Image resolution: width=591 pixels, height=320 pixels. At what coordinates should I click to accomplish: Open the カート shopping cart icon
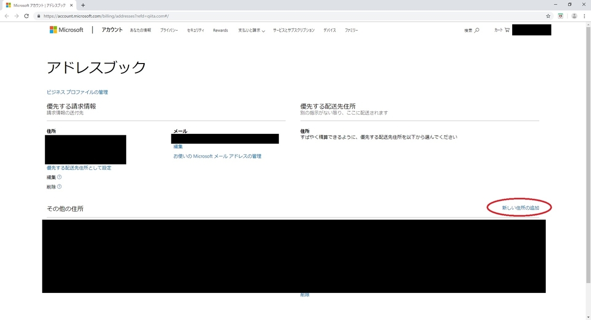pyautogui.click(x=507, y=30)
